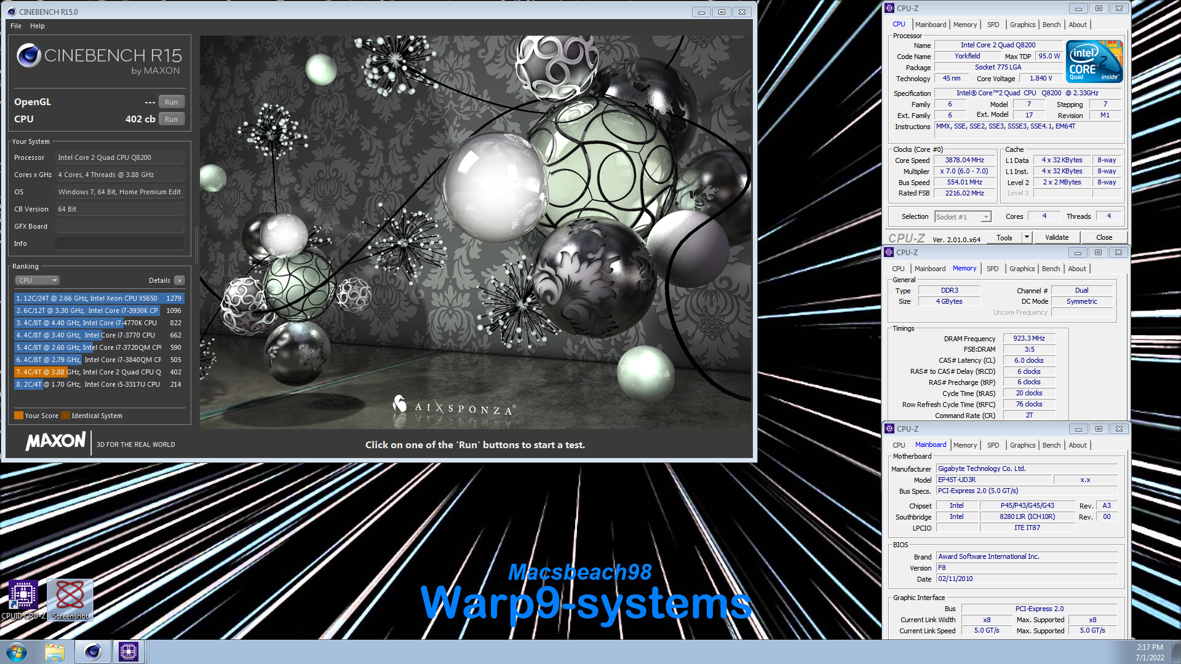Switch to SPD tab in top CPU-Z window
The image size is (1181, 664).
(x=993, y=25)
